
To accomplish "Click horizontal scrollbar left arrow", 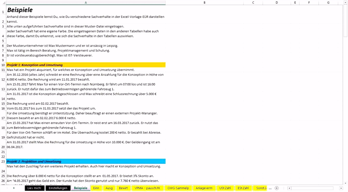I will 289,188.
